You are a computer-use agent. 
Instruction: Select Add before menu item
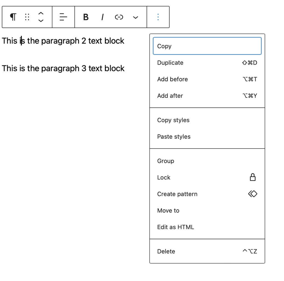pyautogui.click(x=207, y=79)
